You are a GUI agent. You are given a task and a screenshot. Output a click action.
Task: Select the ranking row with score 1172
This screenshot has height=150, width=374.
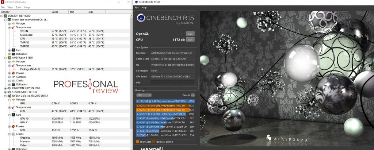(x=165, y=110)
